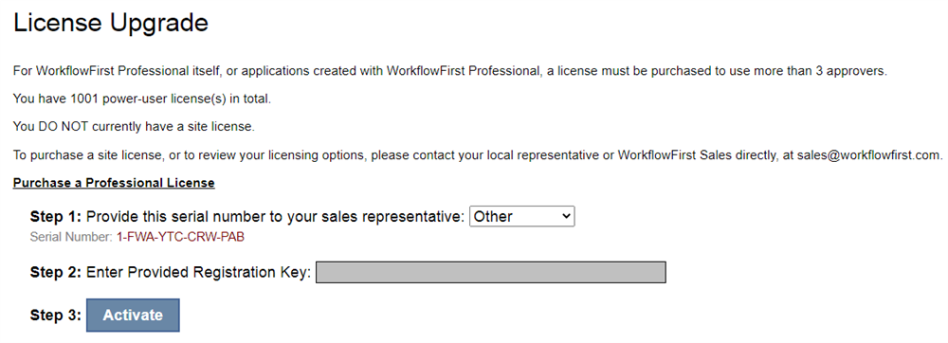948x343 pixels.
Task: Click the bold Step 2 label
Action: tap(56, 272)
